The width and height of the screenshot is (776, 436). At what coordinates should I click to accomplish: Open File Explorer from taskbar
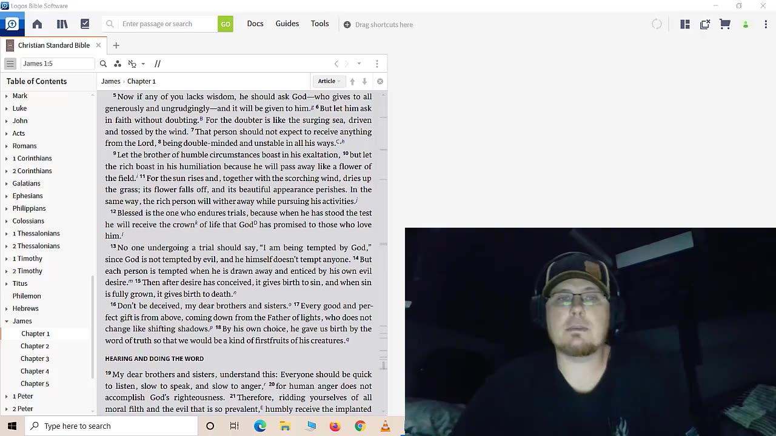pyautogui.click(x=285, y=426)
